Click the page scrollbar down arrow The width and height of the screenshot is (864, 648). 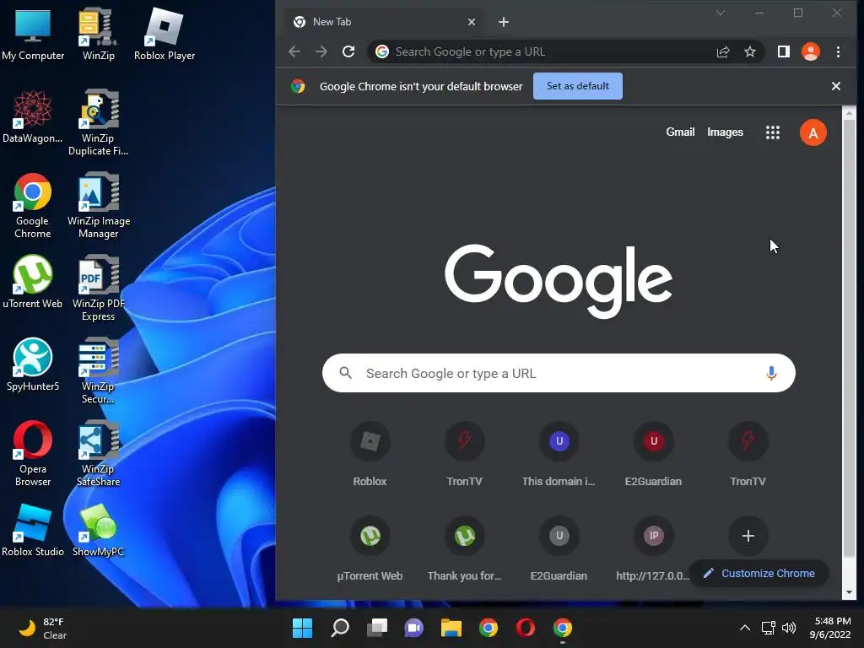point(849,592)
